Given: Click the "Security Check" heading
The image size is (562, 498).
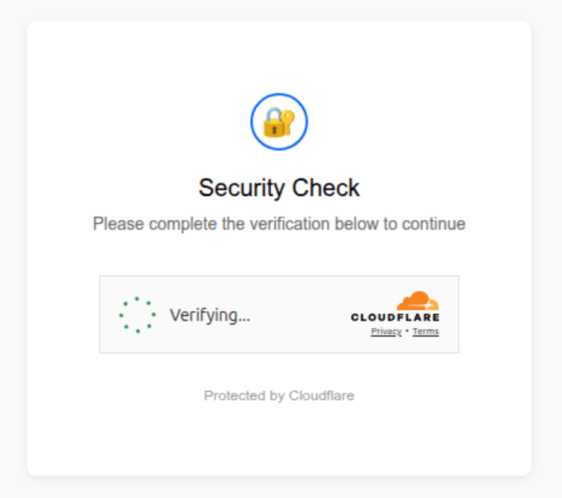Looking at the screenshot, I should point(279,188).
